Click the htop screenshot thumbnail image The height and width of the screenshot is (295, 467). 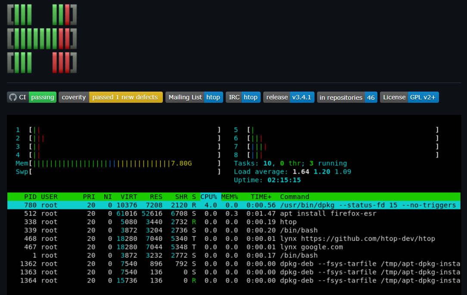[x=234, y=205]
